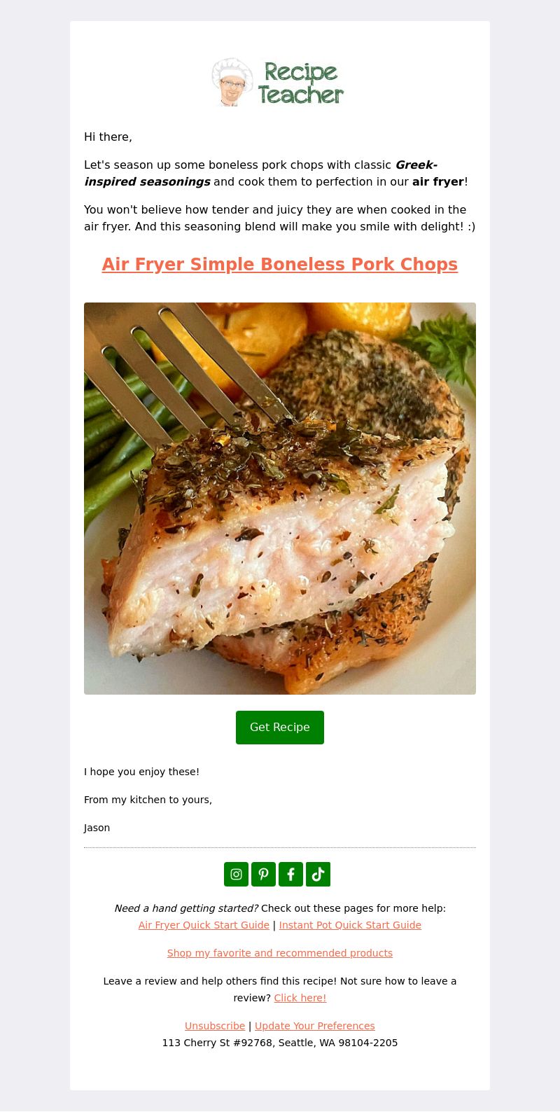
Task: Open the TikTok social icon
Action: [318, 874]
